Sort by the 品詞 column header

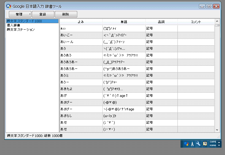coord(162,22)
